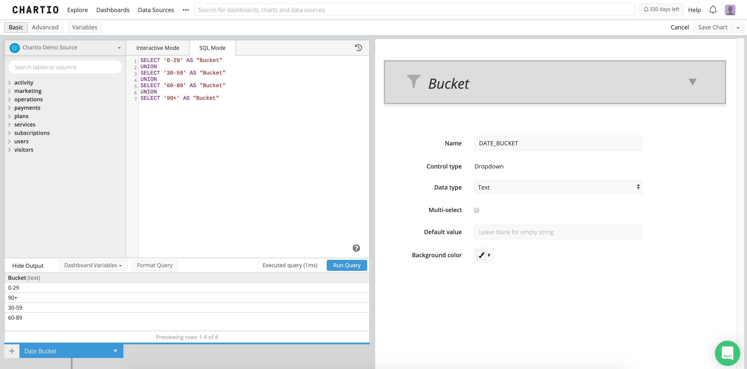Add a new query with the plus icon
Screen dimensions: 747x369
[12, 351]
